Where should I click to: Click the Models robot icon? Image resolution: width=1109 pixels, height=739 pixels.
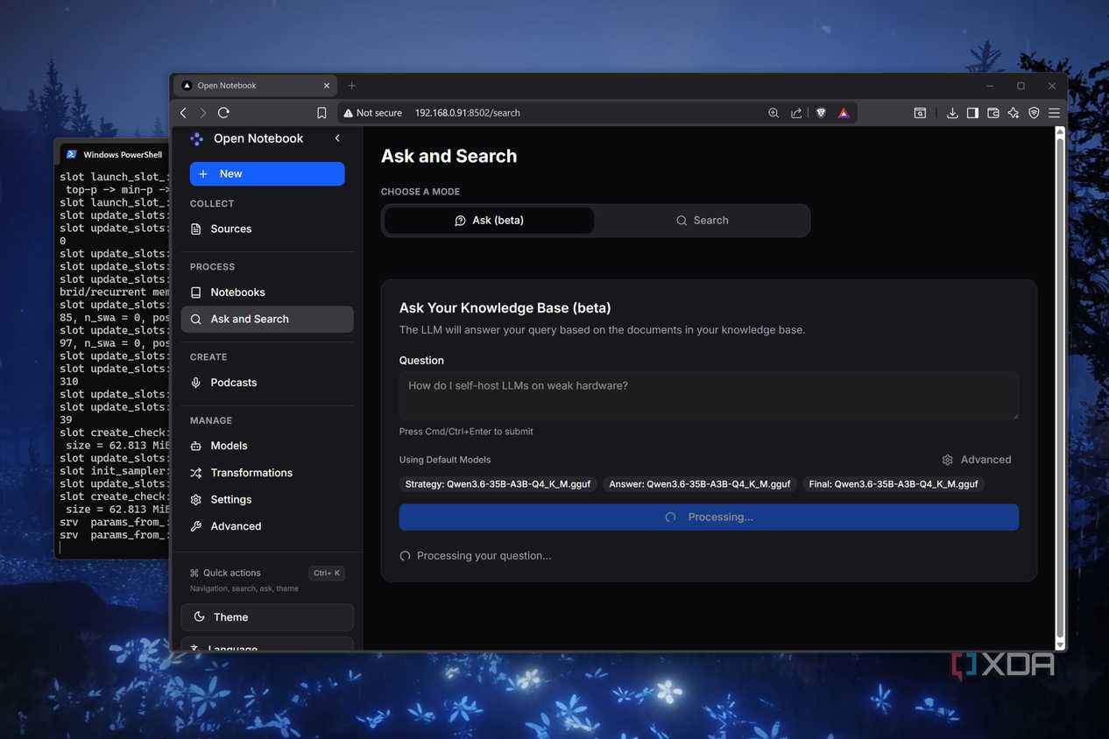pyautogui.click(x=196, y=446)
